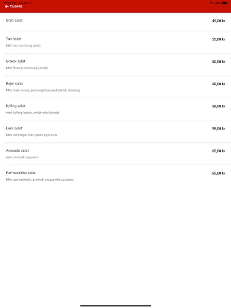231x308 pixels.
Task: Open the Tun salat menu item
Action: tap(14, 39)
